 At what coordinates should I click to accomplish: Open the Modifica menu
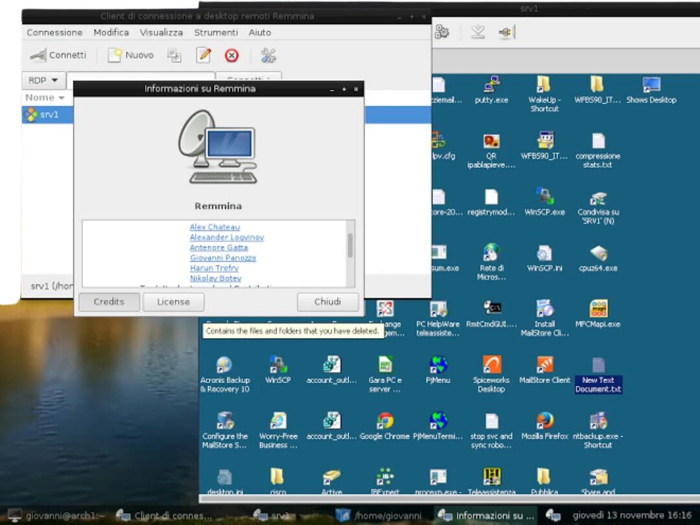click(x=111, y=32)
